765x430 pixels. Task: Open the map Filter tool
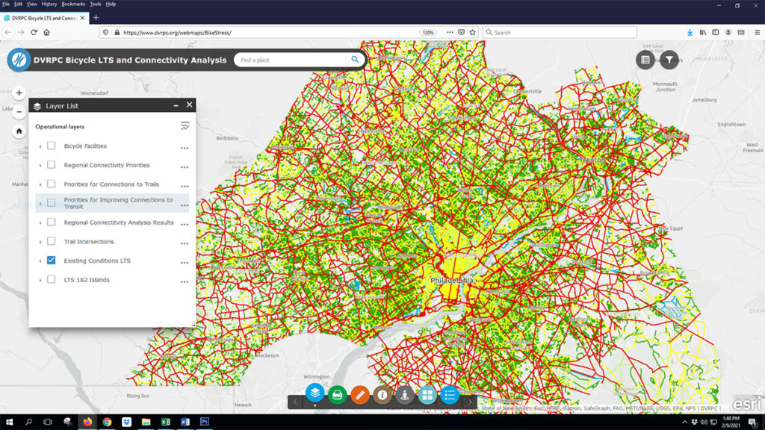pyautogui.click(x=669, y=60)
